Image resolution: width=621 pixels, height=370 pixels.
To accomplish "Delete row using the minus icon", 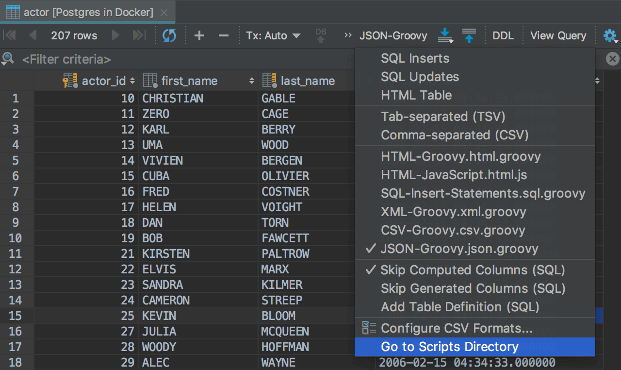I will pyautogui.click(x=223, y=35).
